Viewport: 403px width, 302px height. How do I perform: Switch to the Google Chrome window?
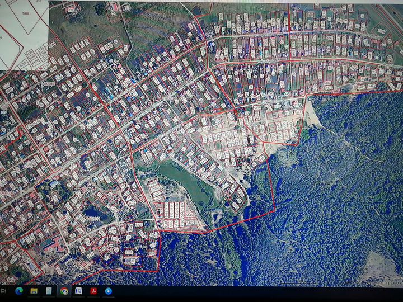tap(64, 291)
